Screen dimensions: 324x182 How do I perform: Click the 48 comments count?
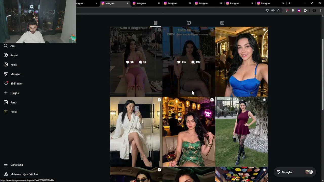tap(143, 62)
